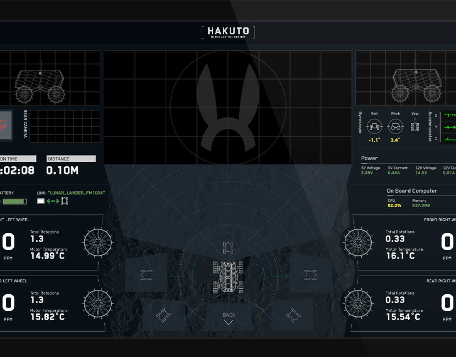Image resolution: width=456 pixels, height=357 pixels.
Task: Click rear right total rotations 0.33
Action: click(395, 300)
